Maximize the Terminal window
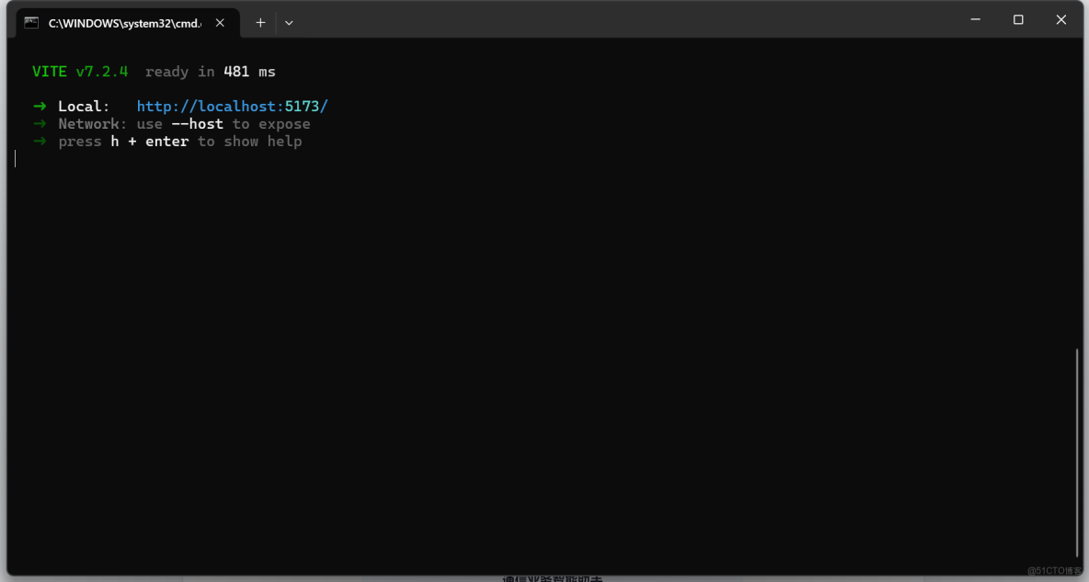Image resolution: width=1089 pixels, height=582 pixels. click(x=1018, y=19)
